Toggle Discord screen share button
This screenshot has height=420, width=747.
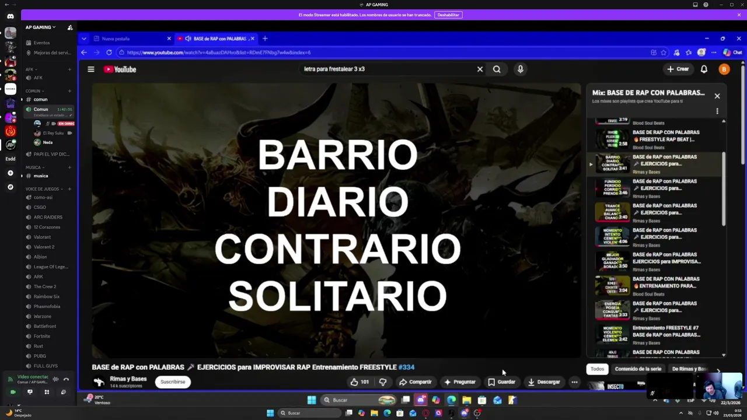tap(30, 392)
